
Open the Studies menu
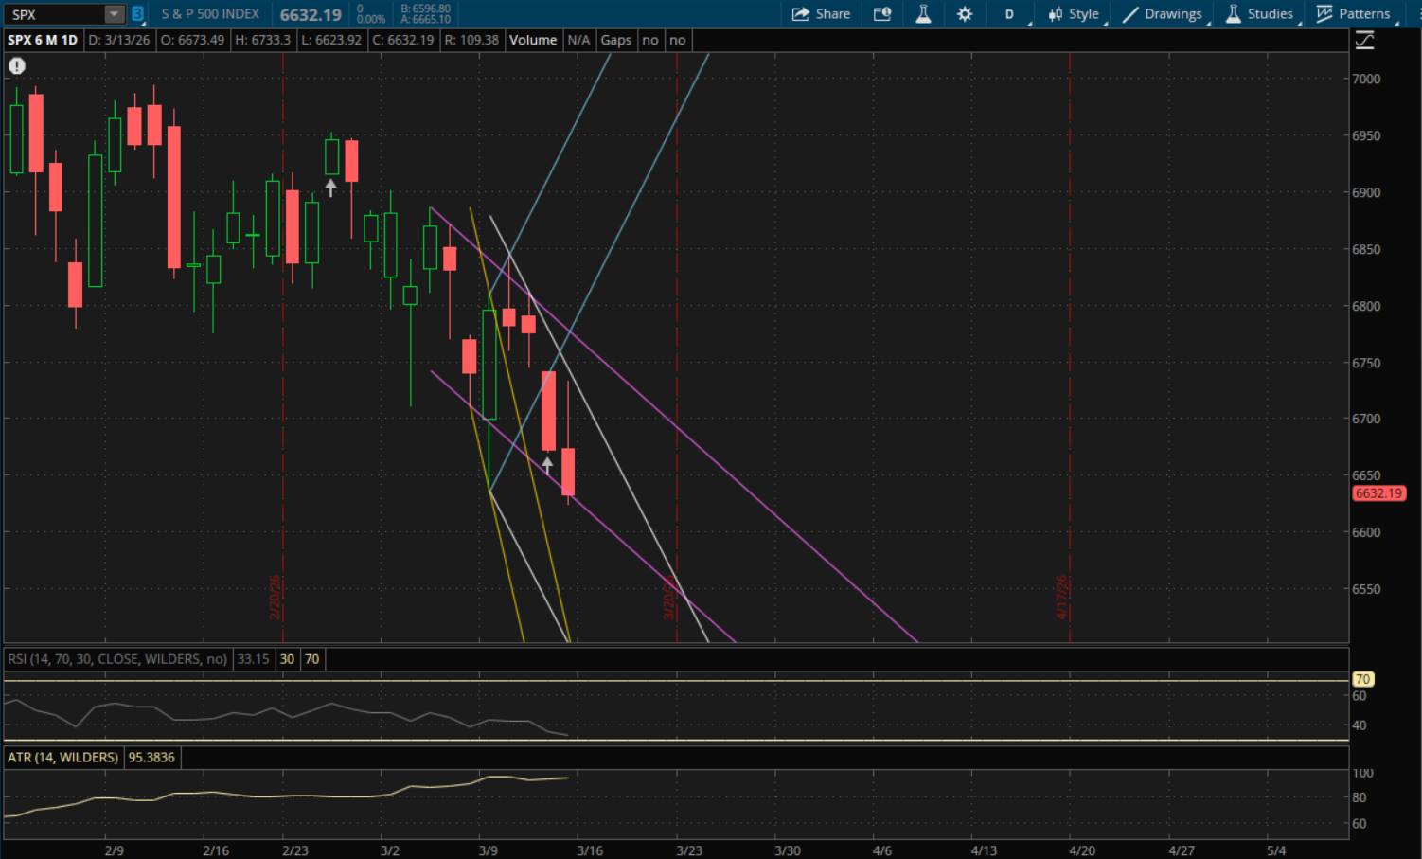tap(1259, 14)
